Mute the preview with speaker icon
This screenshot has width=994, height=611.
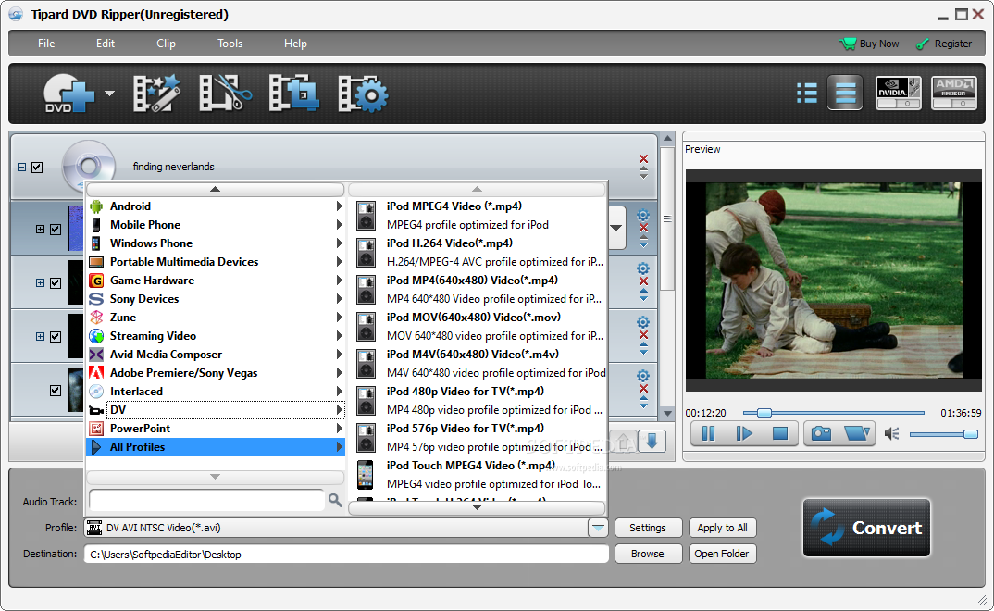point(892,433)
